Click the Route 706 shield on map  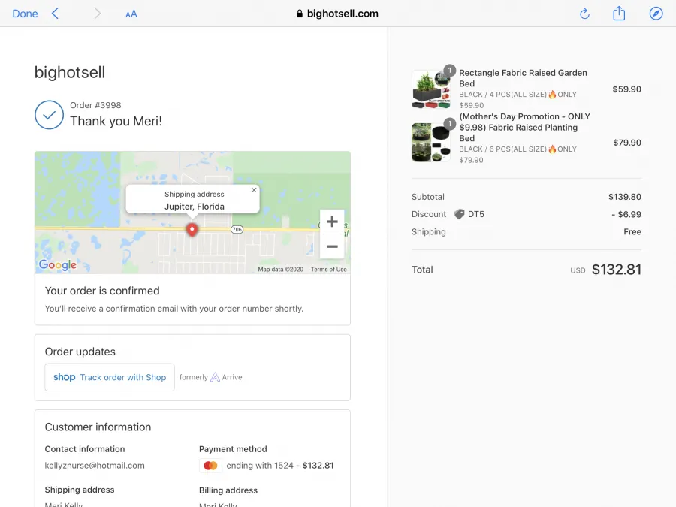[237, 229]
